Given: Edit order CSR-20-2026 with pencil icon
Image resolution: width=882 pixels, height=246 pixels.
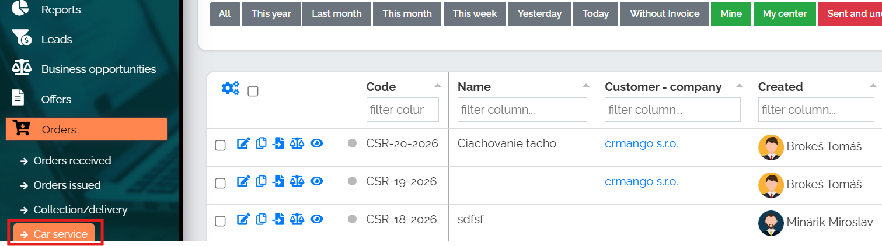Looking at the screenshot, I should tap(243, 143).
